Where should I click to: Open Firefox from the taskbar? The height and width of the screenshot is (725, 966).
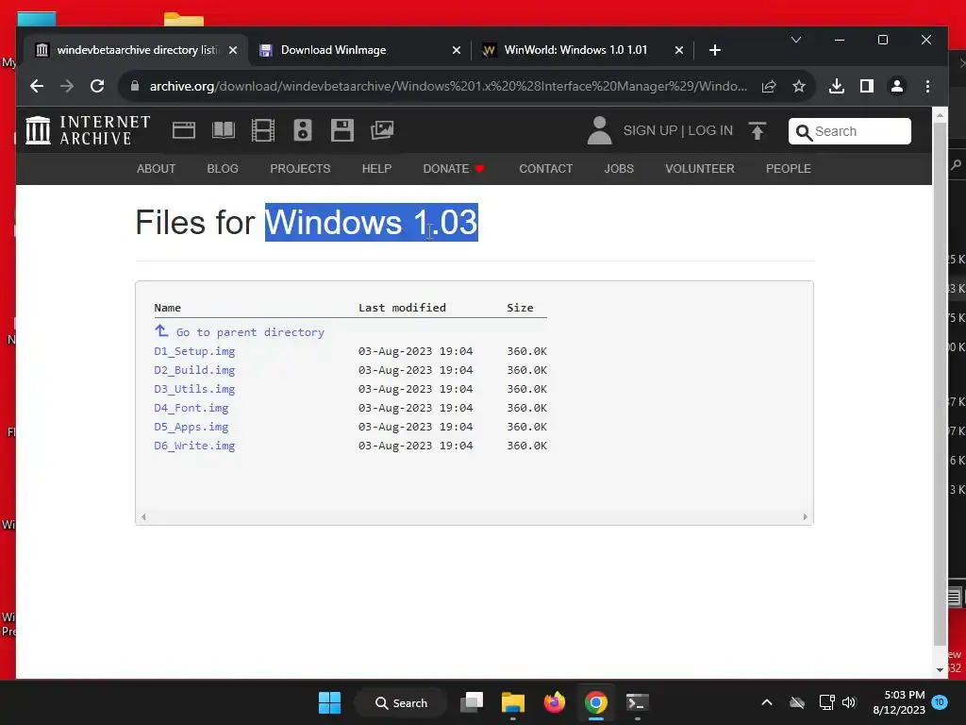point(555,702)
